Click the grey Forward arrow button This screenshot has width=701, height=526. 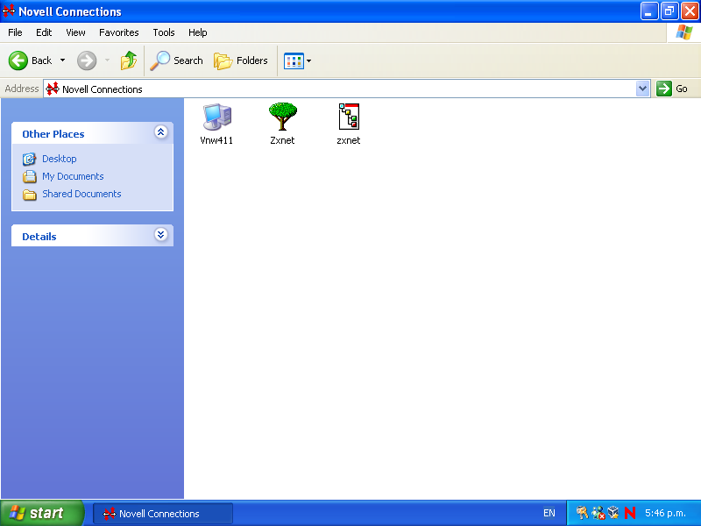click(86, 60)
